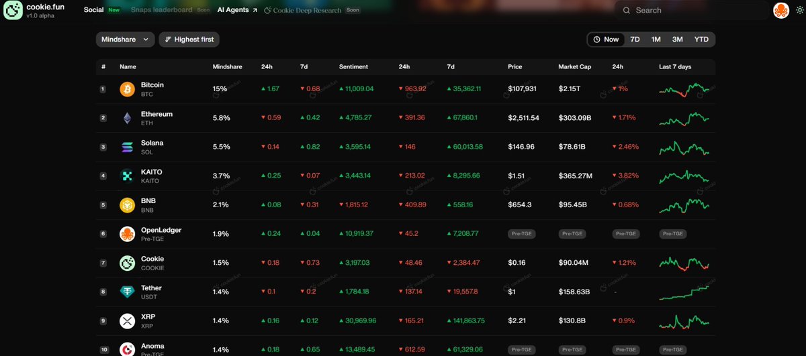
Task: Select the 1M time range
Action: click(656, 40)
